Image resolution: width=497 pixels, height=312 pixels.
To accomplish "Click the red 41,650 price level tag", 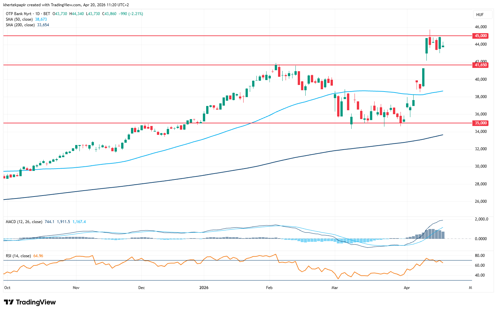I will tap(481, 65).
